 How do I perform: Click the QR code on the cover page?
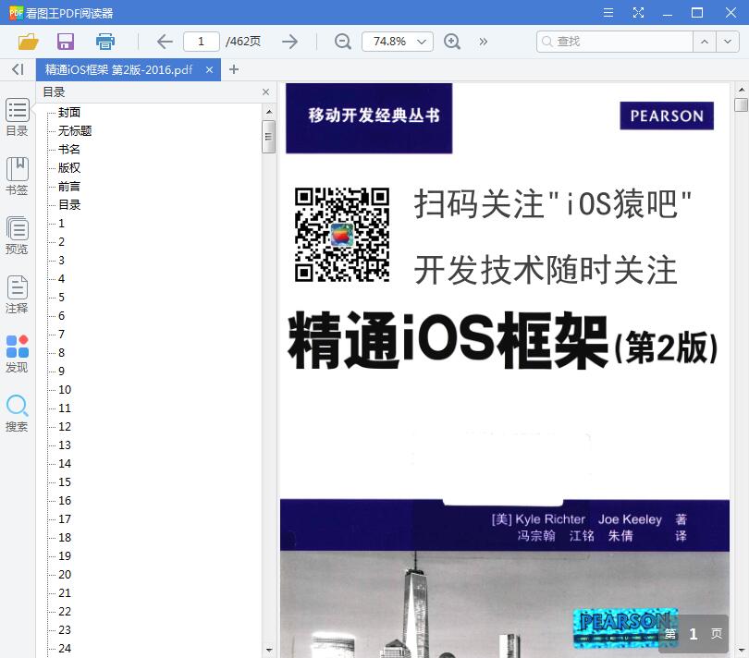342,235
